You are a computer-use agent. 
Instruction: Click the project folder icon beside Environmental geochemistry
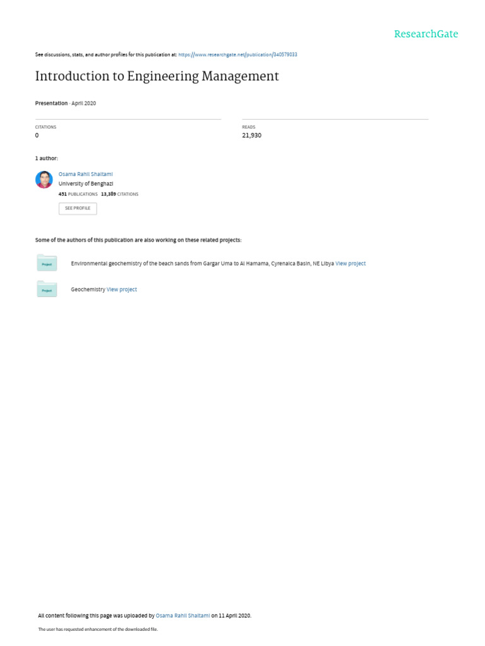(47, 263)
